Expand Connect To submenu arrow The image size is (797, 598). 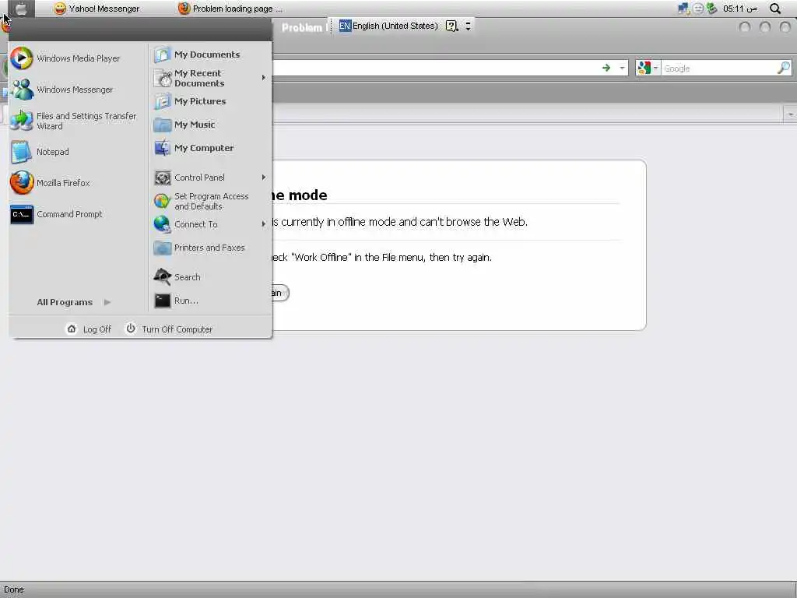[x=263, y=224]
